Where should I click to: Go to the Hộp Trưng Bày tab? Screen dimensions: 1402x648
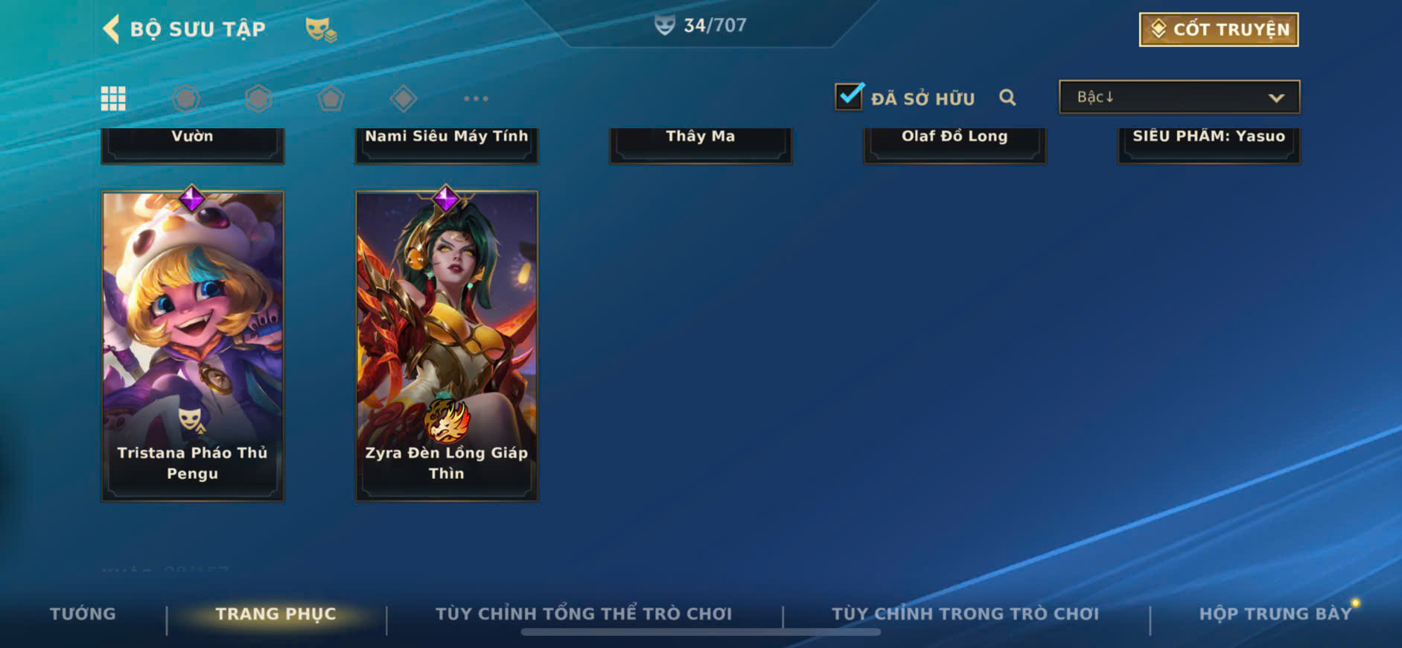click(x=1275, y=614)
